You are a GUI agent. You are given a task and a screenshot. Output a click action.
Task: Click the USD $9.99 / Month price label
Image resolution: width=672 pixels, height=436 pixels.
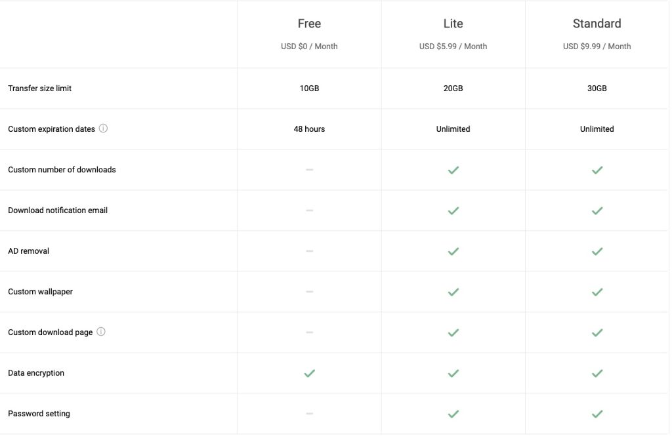597,46
